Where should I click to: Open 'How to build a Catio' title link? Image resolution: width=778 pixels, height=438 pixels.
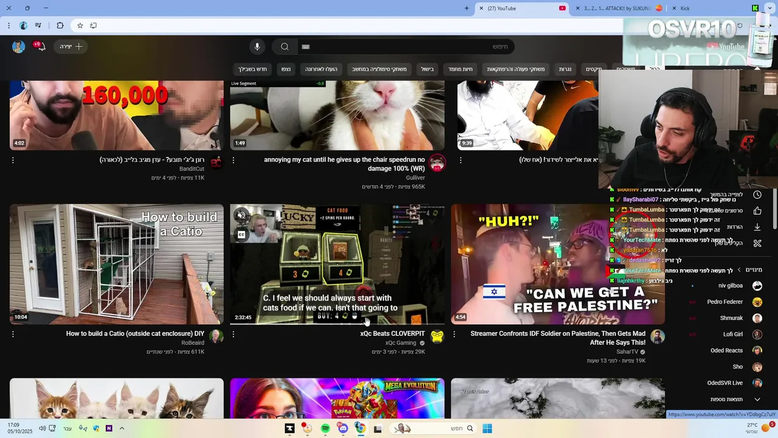pos(135,334)
